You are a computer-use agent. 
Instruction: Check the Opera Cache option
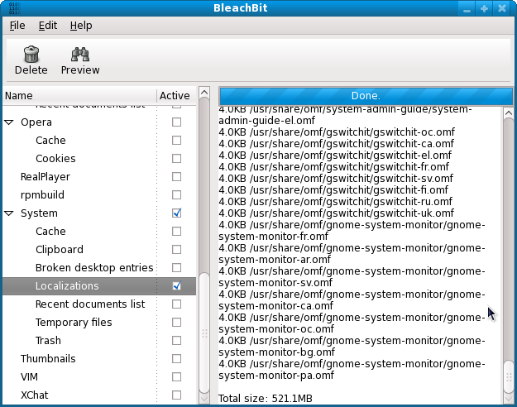tap(177, 140)
